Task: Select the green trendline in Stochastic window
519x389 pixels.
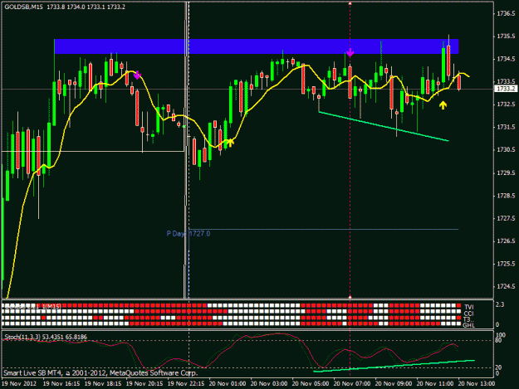Action: (394, 366)
